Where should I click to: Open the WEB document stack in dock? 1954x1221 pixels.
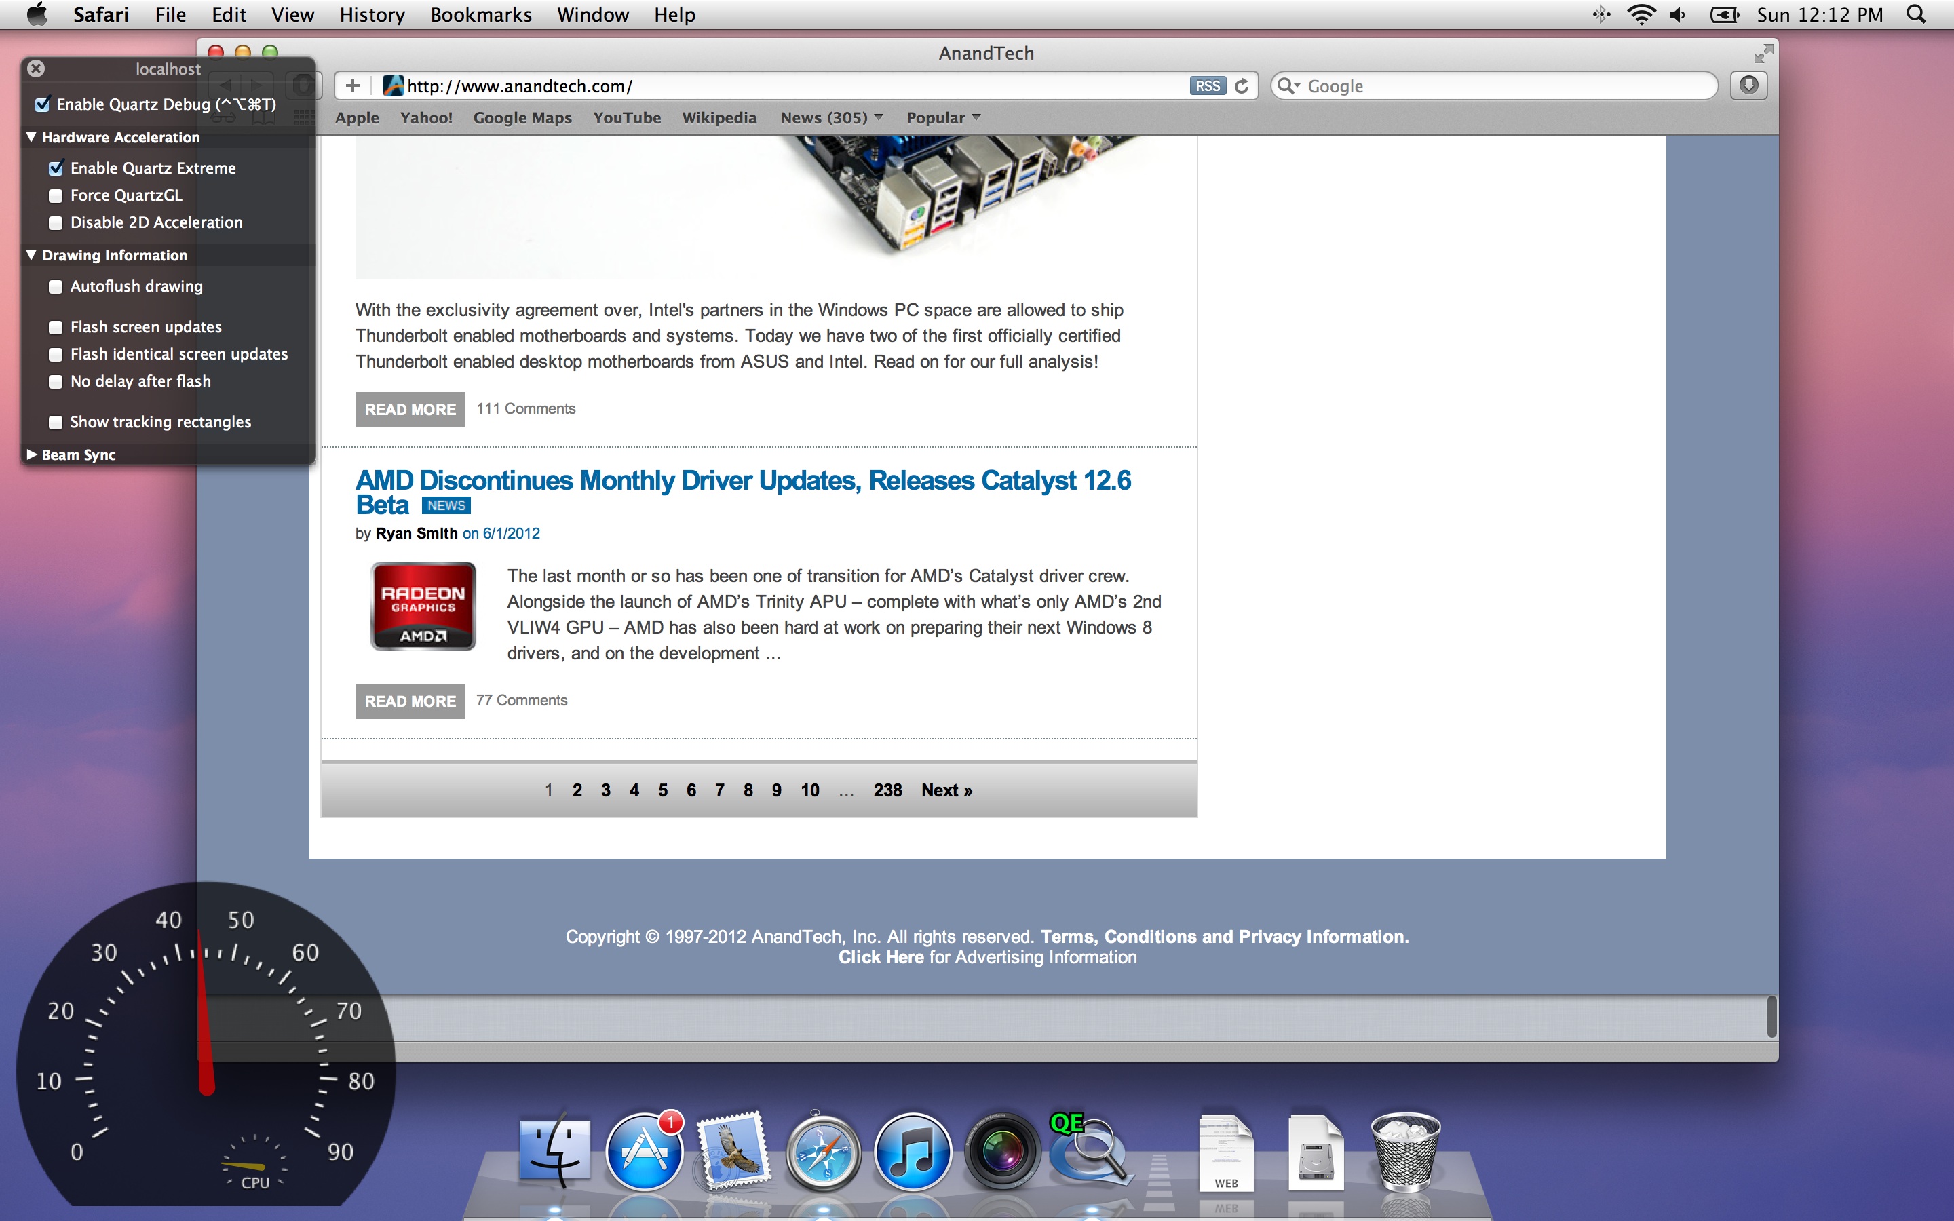(x=1226, y=1152)
